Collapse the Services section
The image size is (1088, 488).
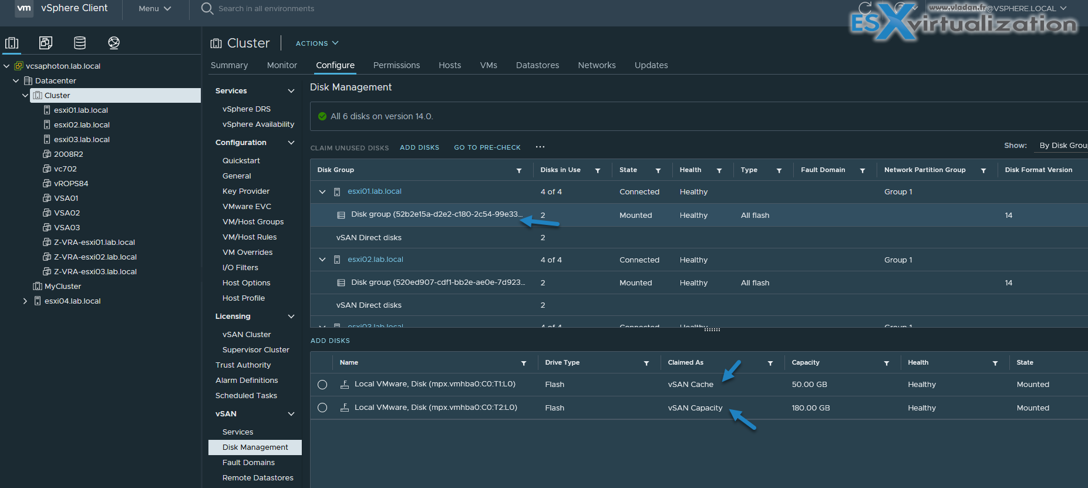click(x=291, y=91)
